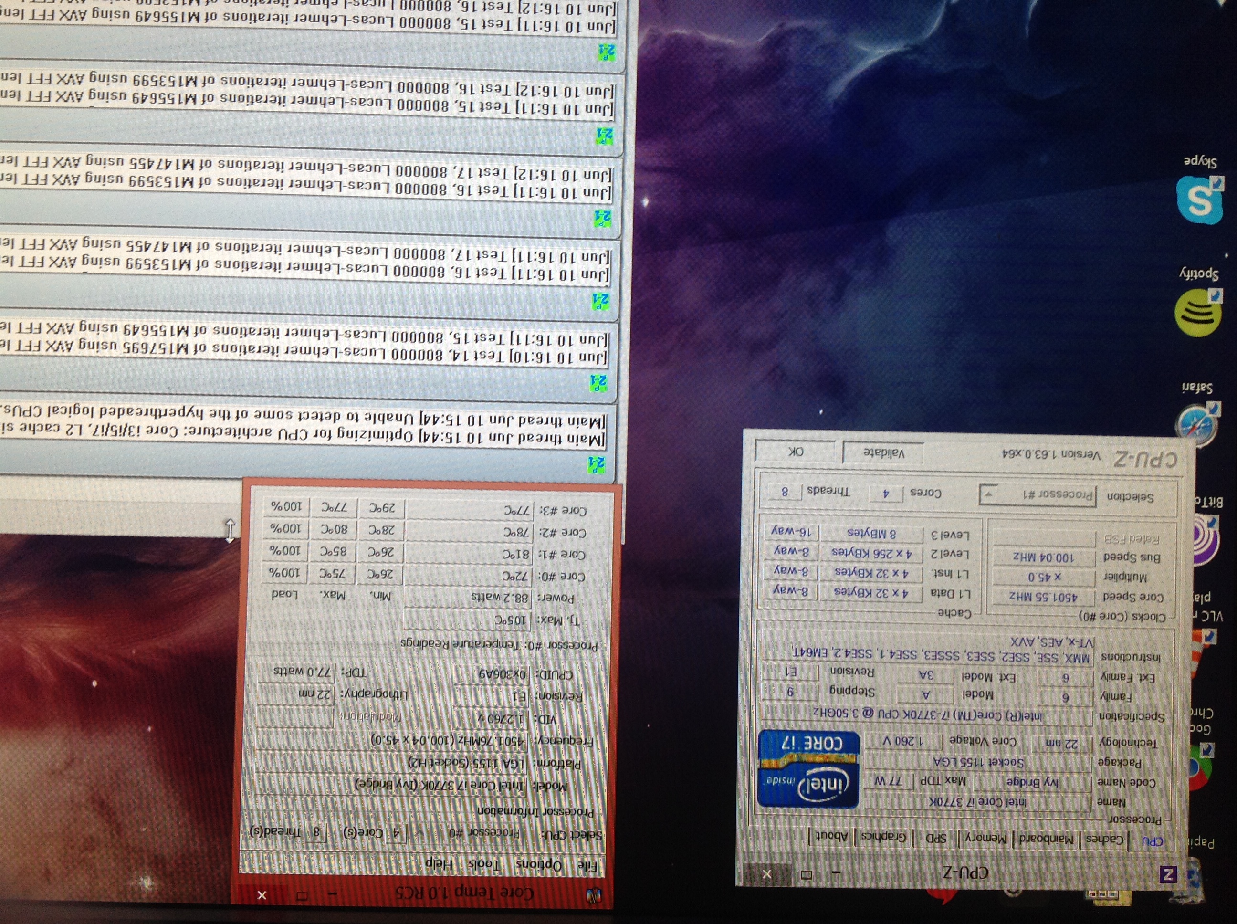Click the Core Temp title bar icon

click(x=594, y=895)
